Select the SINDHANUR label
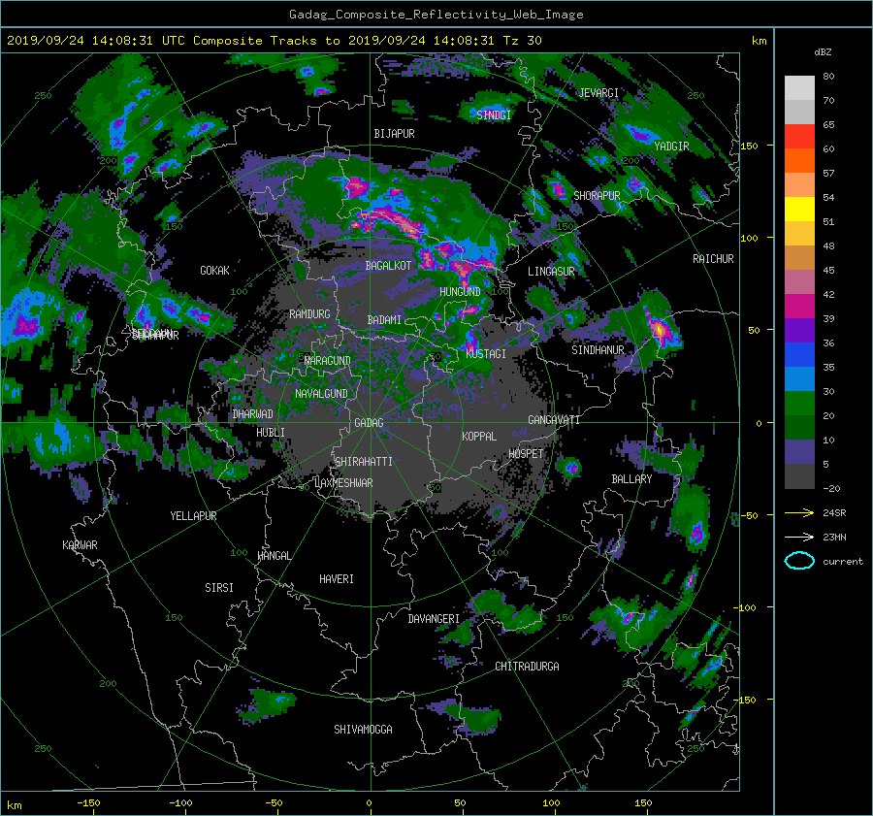This screenshot has height=816, width=873. pyautogui.click(x=598, y=350)
